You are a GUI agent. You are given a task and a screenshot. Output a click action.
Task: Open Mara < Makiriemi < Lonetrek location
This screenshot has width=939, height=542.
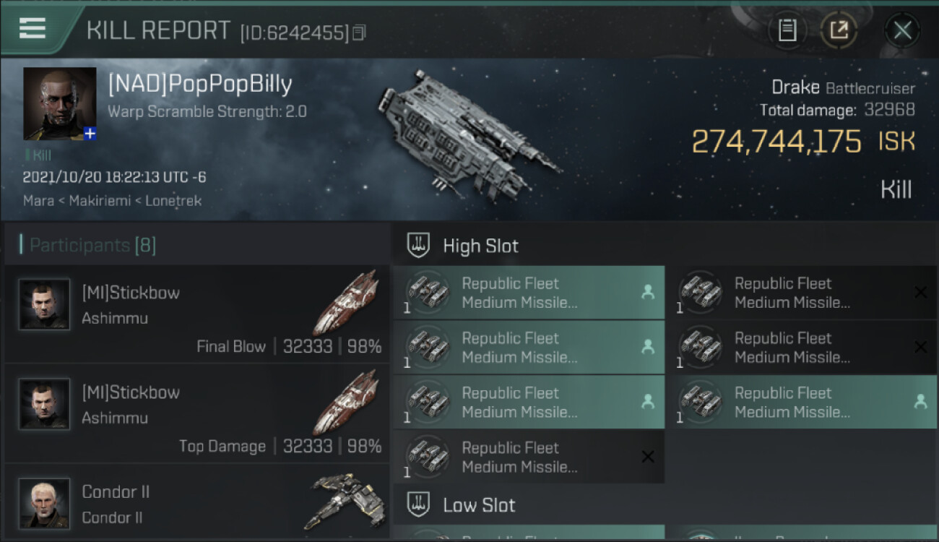click(x=111, y=201)
